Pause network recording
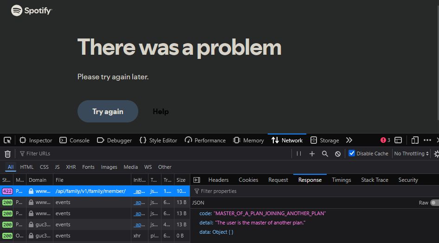Image resolution: width=439 pixels, height=243 pixels. 299,153
